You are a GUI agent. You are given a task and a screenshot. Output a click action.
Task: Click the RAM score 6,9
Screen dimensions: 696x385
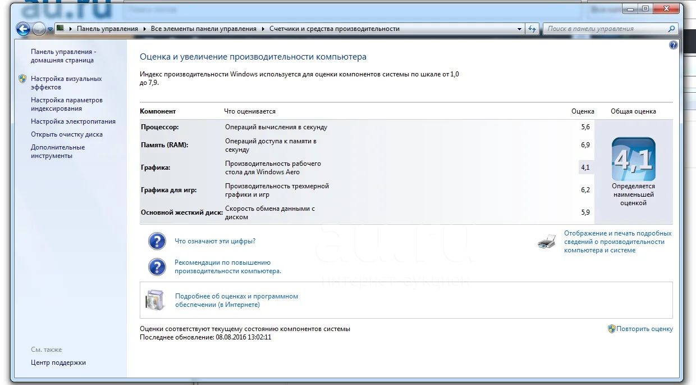click(585, 145)
